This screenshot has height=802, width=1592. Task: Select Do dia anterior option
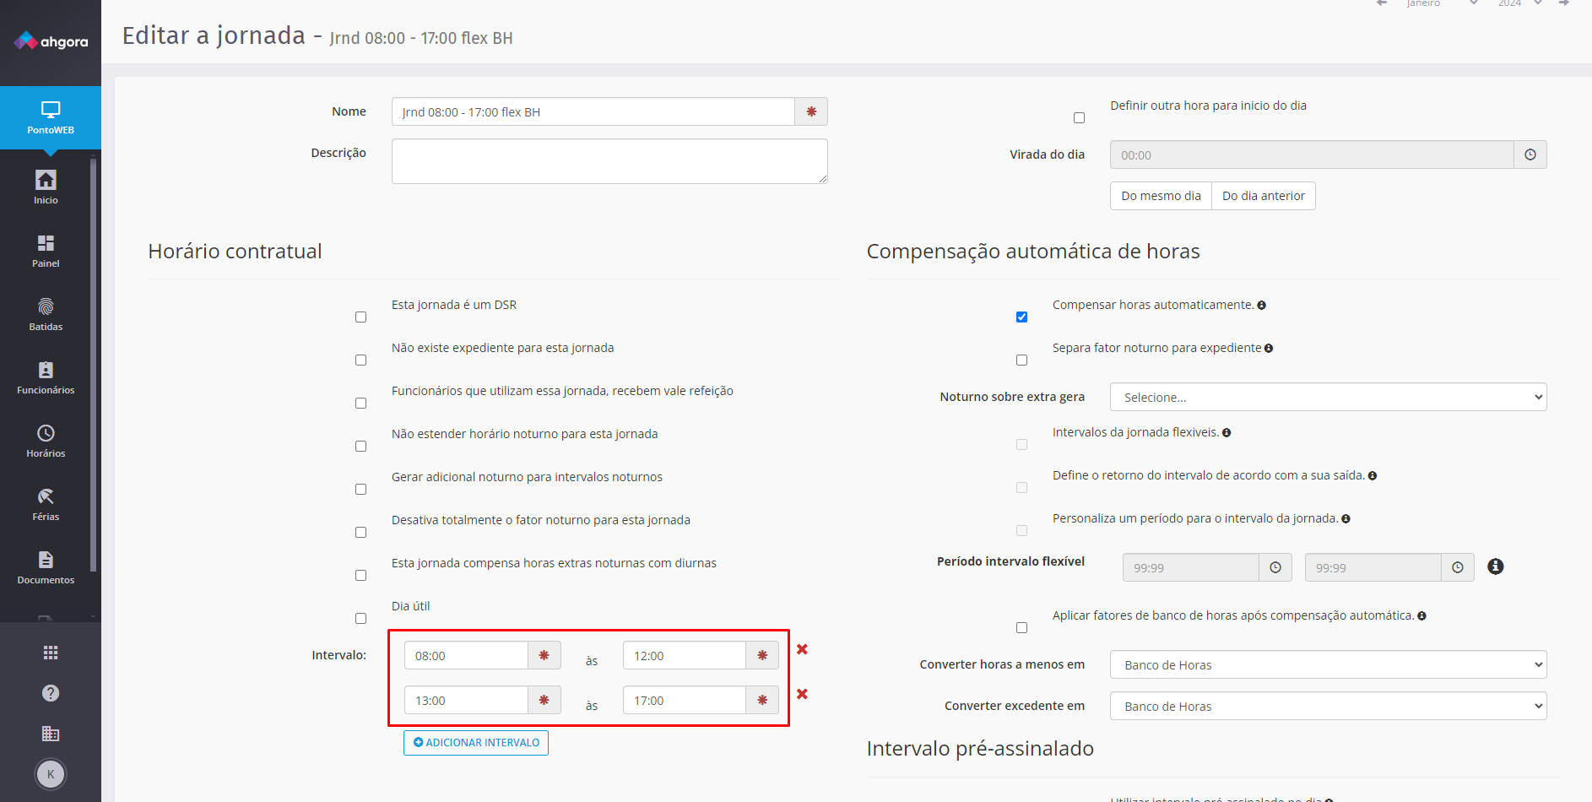coord(1263,196)
